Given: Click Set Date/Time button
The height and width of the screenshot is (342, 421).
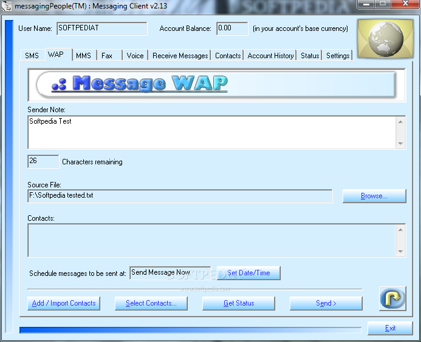Looking at the screenshot, I should tap(248, 273).
